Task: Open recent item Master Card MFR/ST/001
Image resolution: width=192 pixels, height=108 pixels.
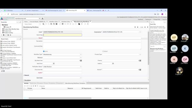Action: pos(9,58)
